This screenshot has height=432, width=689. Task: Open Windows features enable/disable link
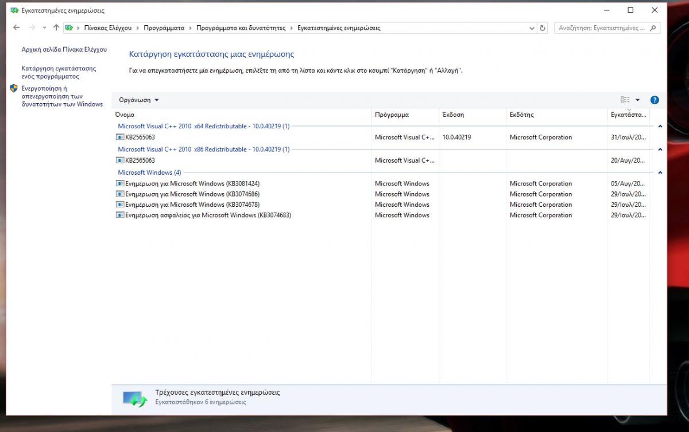[x=62, y=96]
